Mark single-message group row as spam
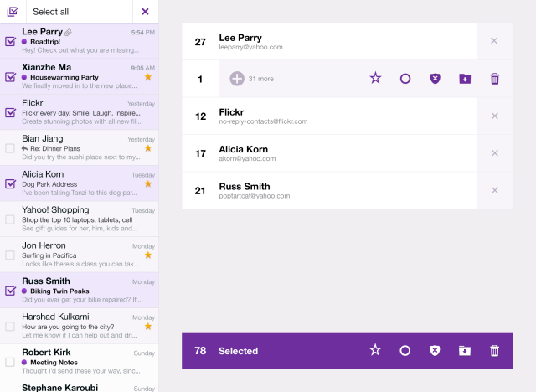Screen dimensions: 536x392 click(435, 79)
